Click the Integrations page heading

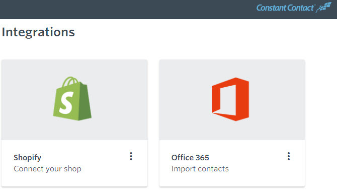coord(38,32)
